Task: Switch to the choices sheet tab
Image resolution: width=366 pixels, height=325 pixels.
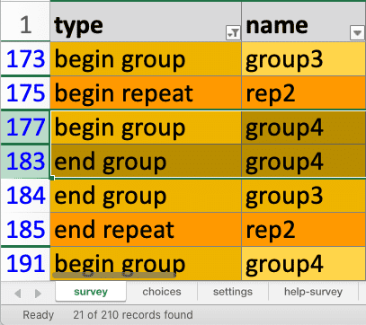Action: point(162,292)
